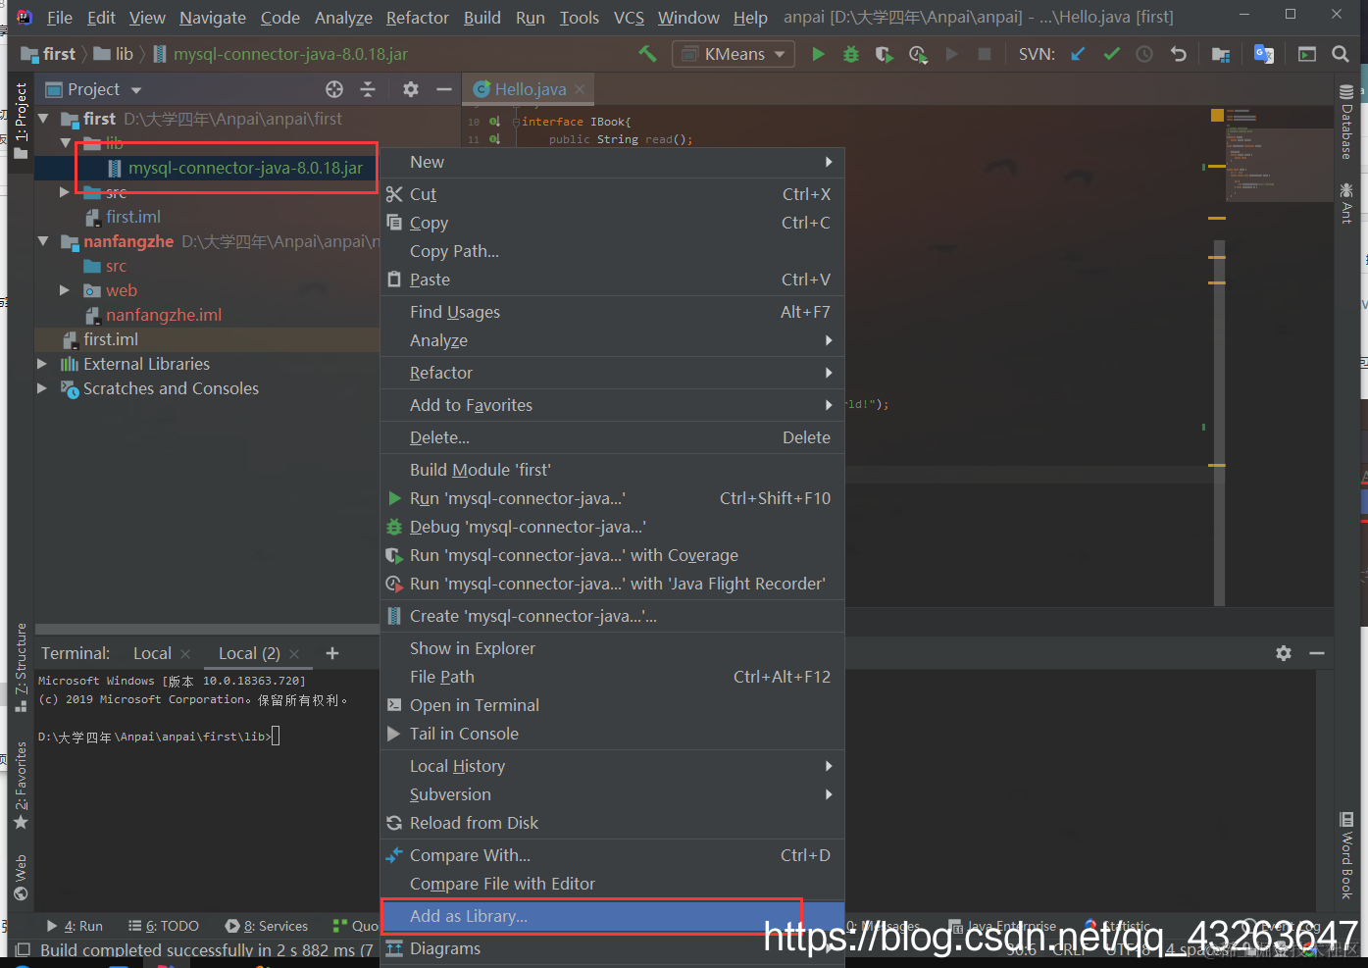Click the revert rollback arrow icon

coord(1179,54)
